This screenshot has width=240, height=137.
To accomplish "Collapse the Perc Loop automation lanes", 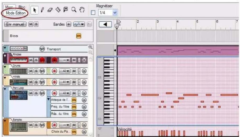I will click(x=49, y=99).
